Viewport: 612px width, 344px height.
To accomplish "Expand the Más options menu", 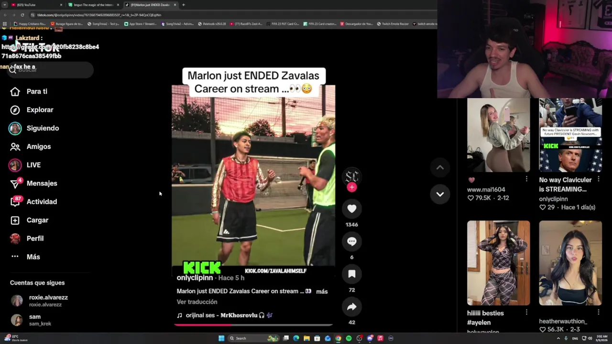I will (x=25, y=257).
